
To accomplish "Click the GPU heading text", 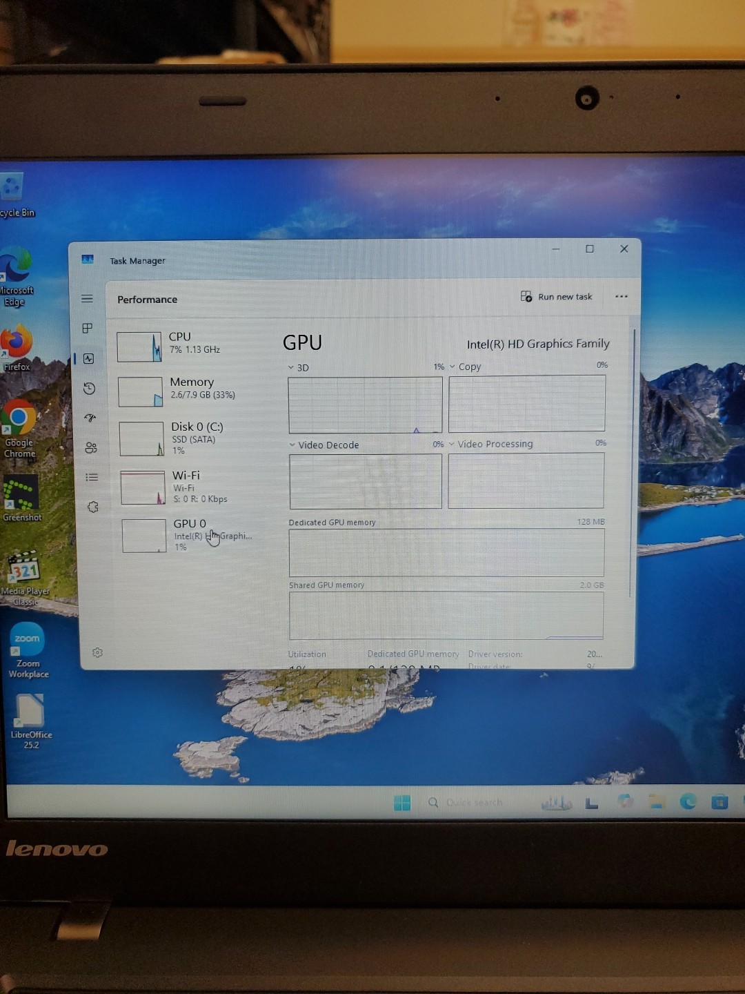I will pos(302,343).
